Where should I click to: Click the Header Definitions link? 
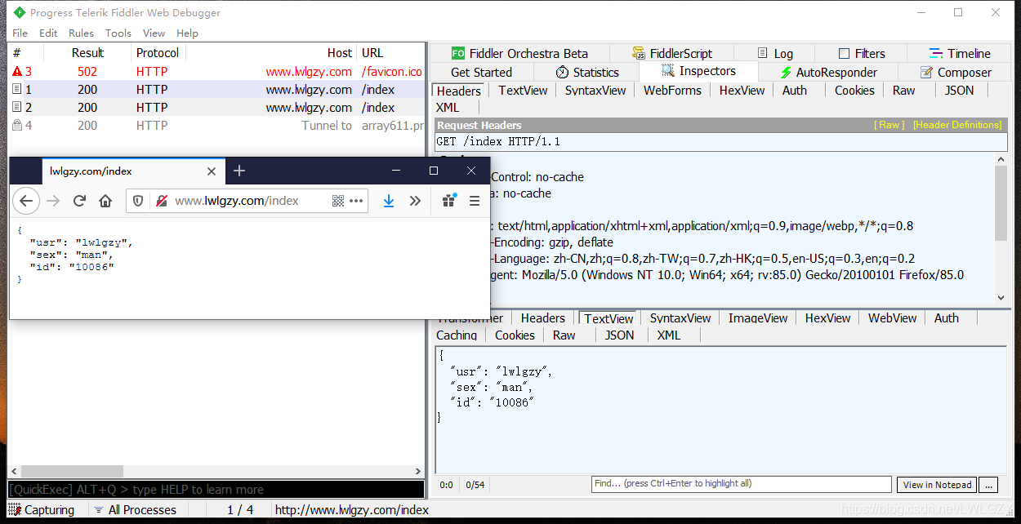pos(957,125)
